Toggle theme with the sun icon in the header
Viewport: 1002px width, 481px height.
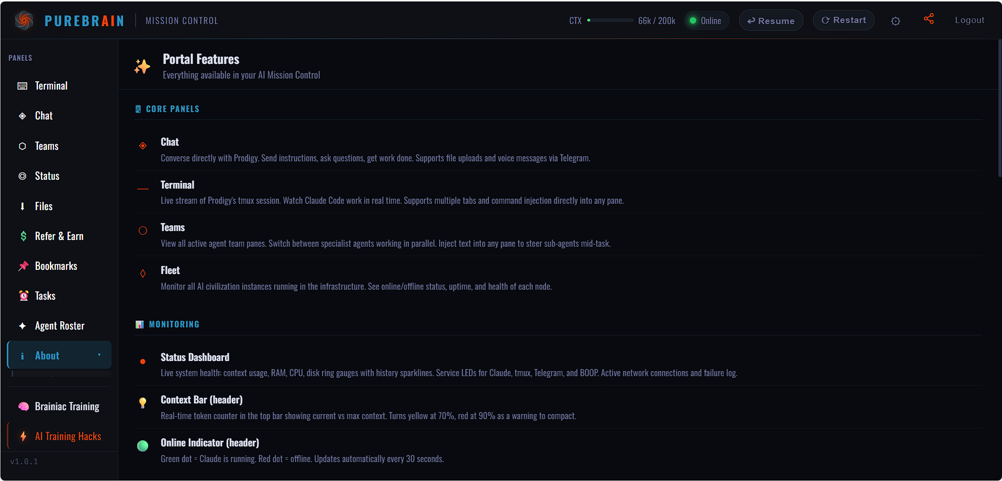(x=896, y=21)
